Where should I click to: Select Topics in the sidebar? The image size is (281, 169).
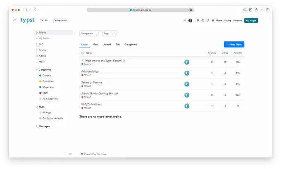tap(53, 33)
